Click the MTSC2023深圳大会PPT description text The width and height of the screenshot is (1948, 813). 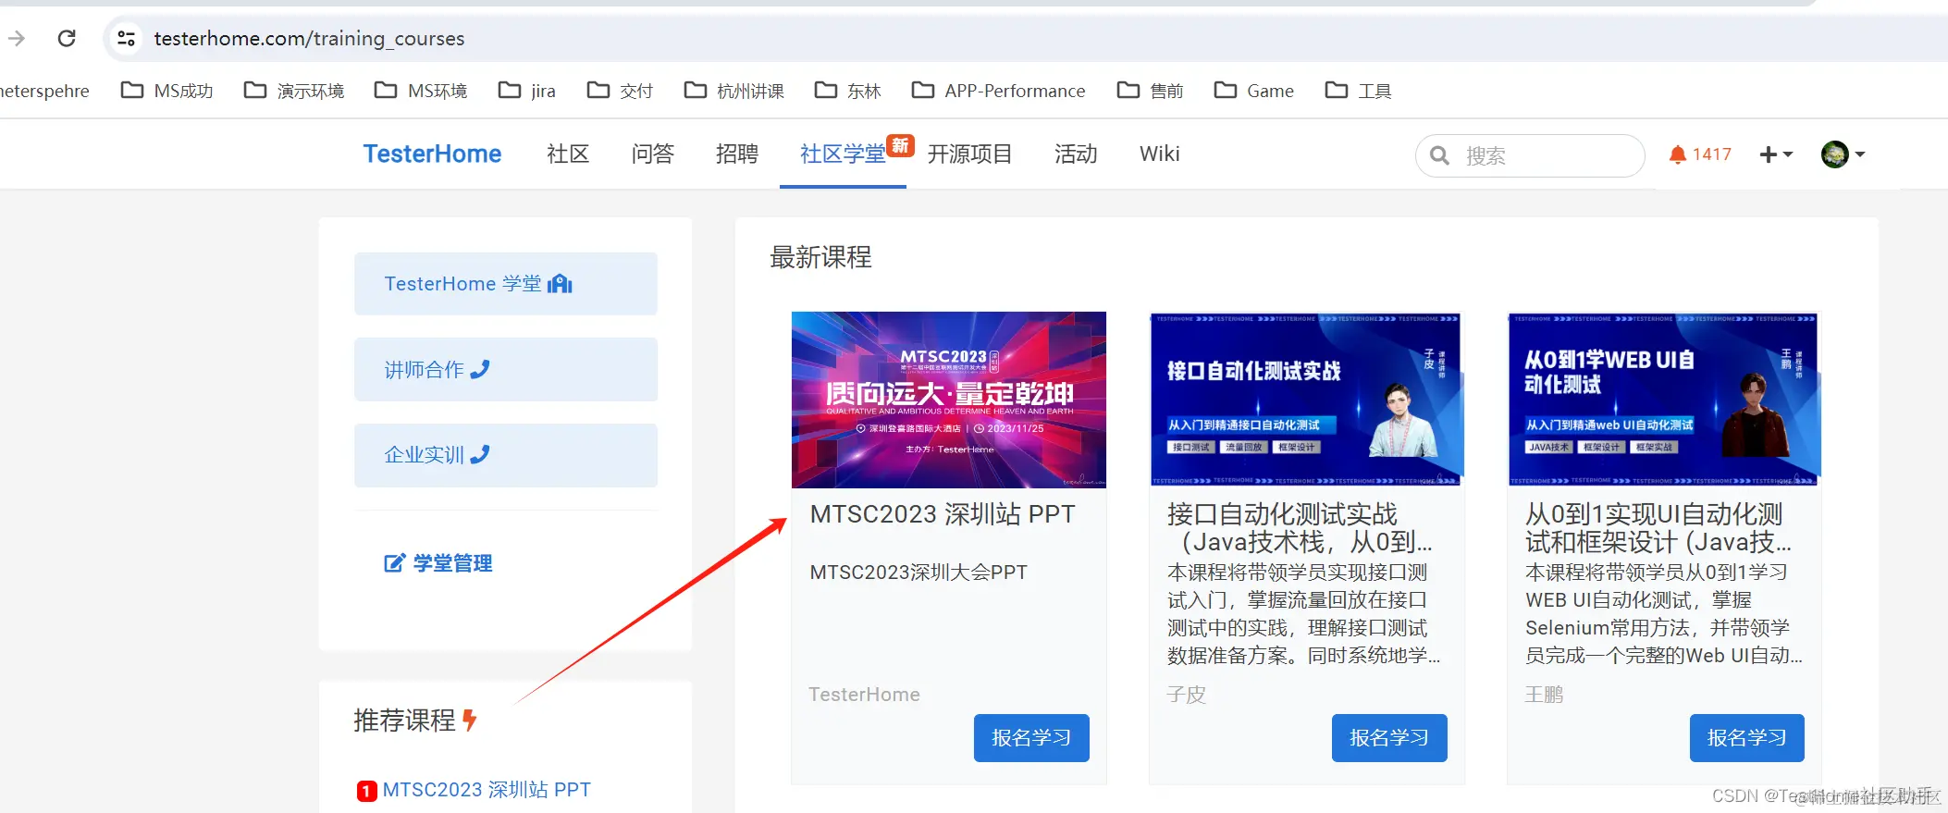(x=919, y=573)
